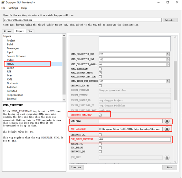
Task: Enable the HTML_TIMESTAMP checkbox
Action: click(100, 69)
